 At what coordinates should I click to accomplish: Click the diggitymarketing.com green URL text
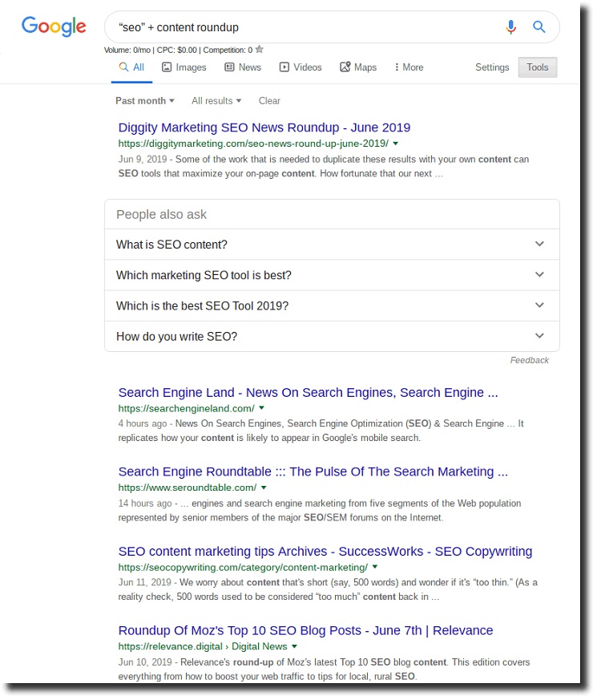[x=253, y=144]
